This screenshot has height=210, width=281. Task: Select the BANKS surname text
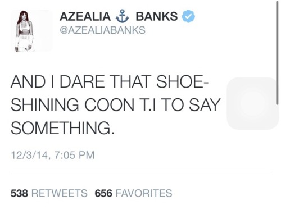(157, 16)
